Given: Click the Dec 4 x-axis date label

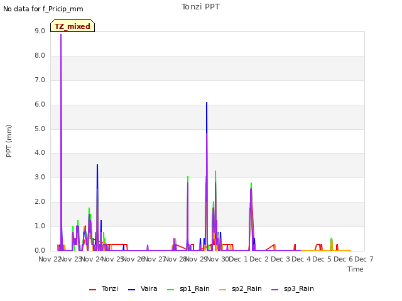Looking at the screenshot, I should (301, 259).
